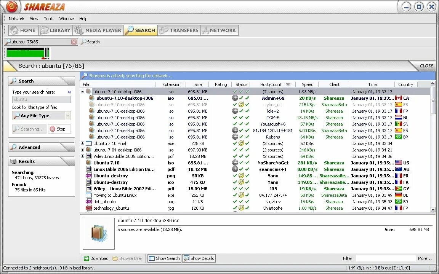This screenshot has height=274, width=439.
Task: Collapse the Search panel header
Action: pyautogui.click(x=42, y=81)
